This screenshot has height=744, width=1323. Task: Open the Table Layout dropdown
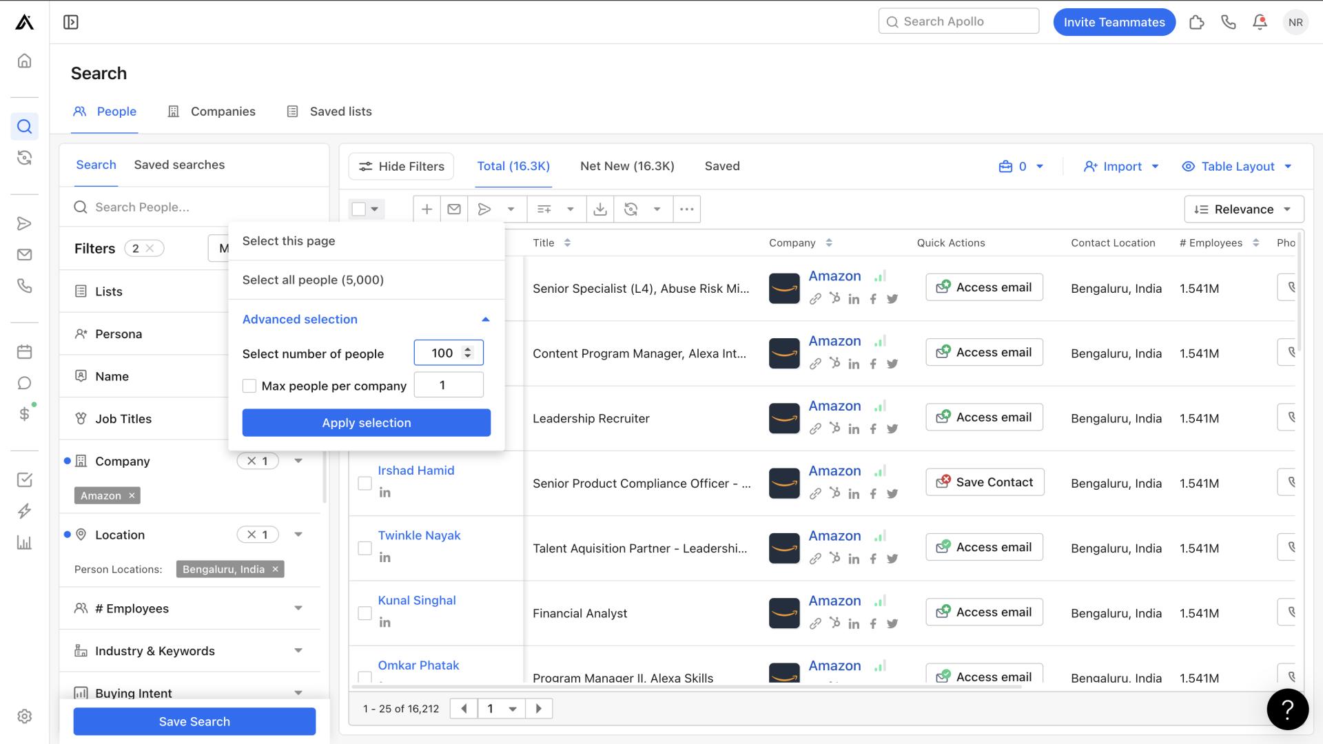[x=1237, y=167]
